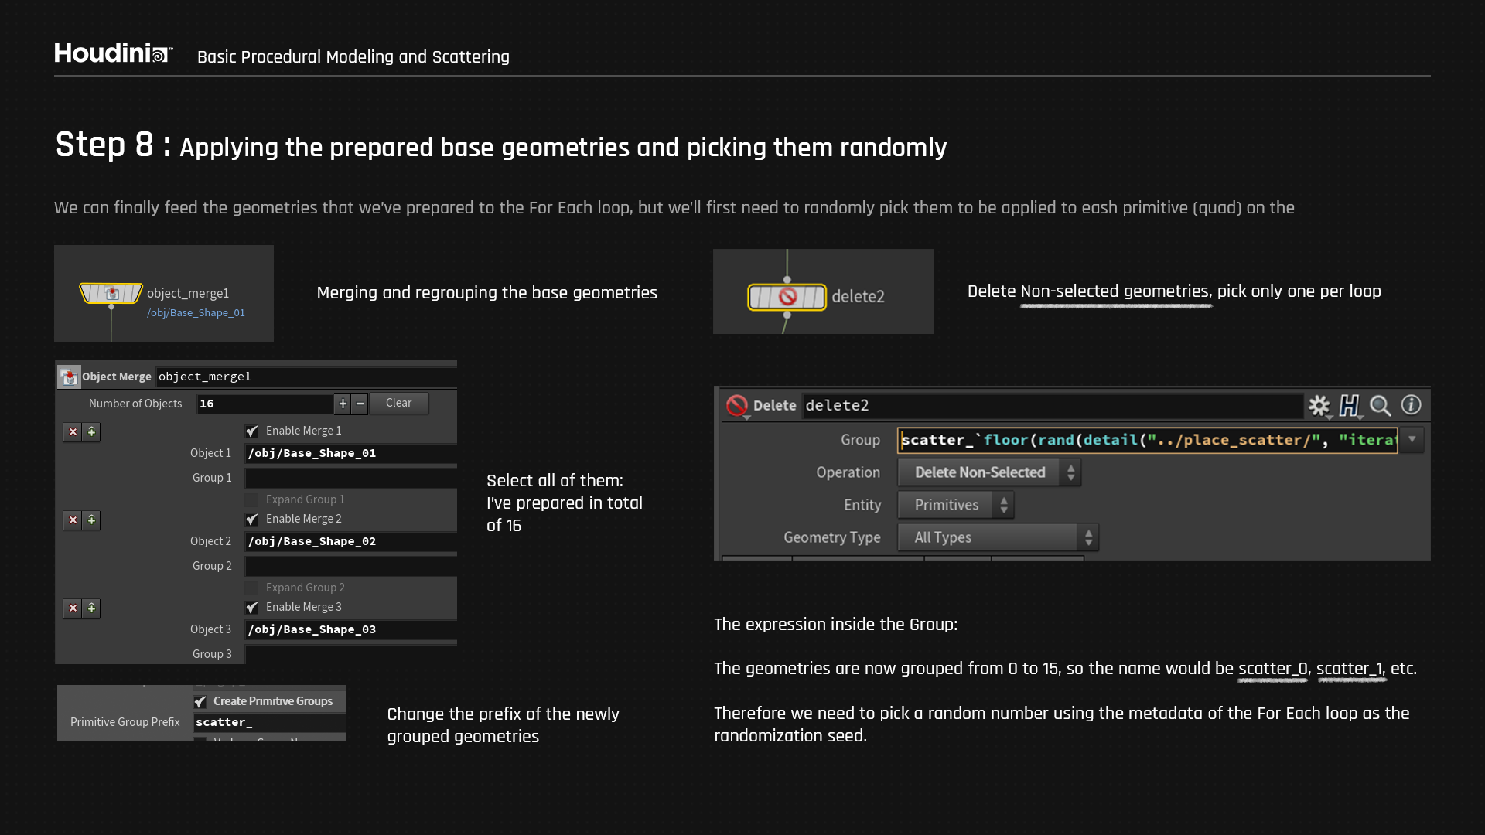Remove Object 3 entry with its X icon
This screenshot has width=1485, height=835.
73,608
